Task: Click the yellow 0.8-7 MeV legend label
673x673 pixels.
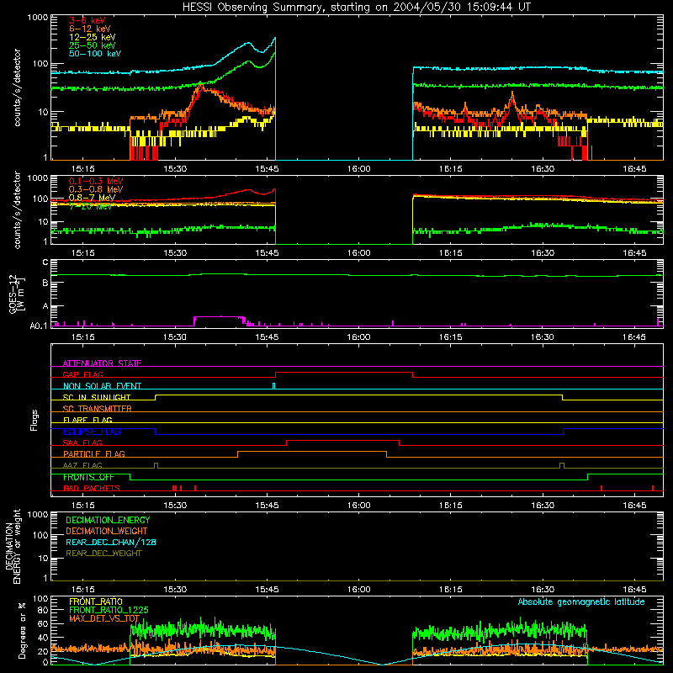Action: (92, 198)
